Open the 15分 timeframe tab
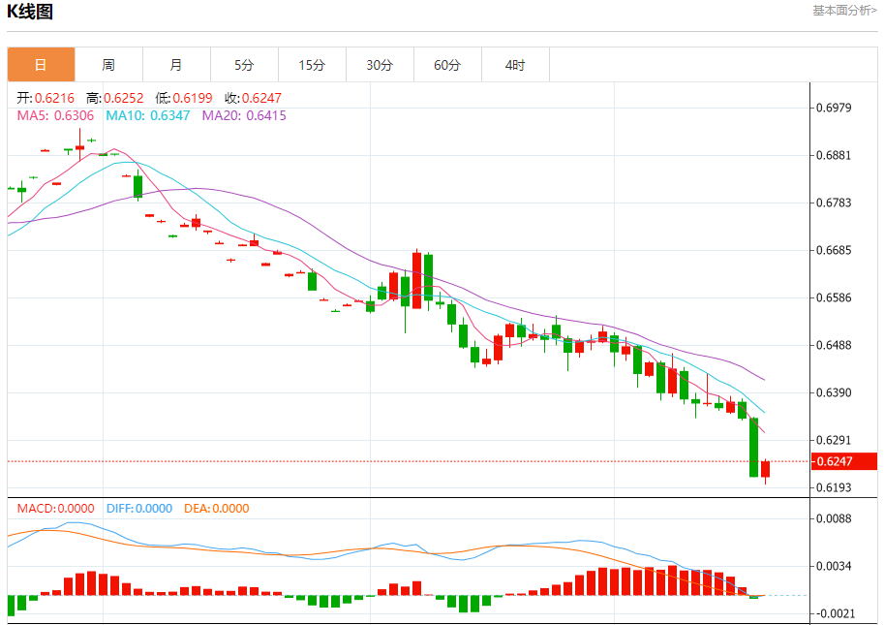 [x=313, y=65]
